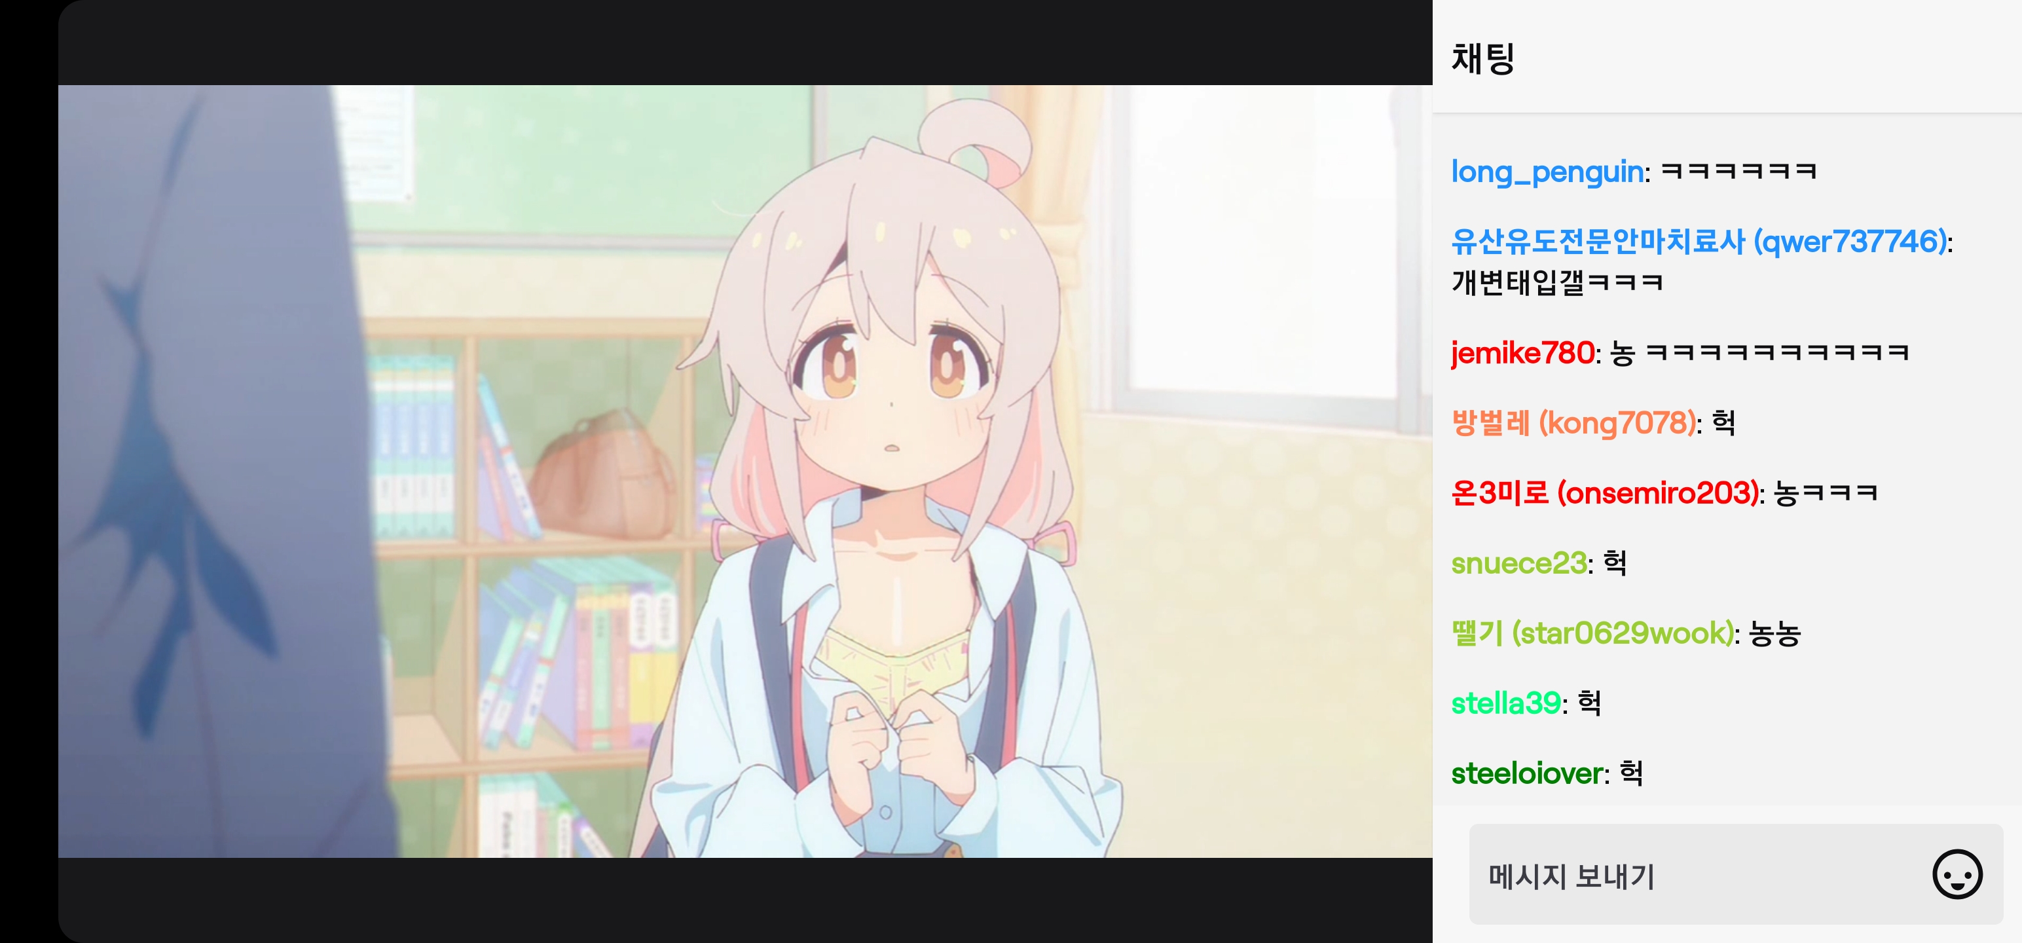Click the message text 개변태입갤ㅋㅋㅋ

point(1557,282)
